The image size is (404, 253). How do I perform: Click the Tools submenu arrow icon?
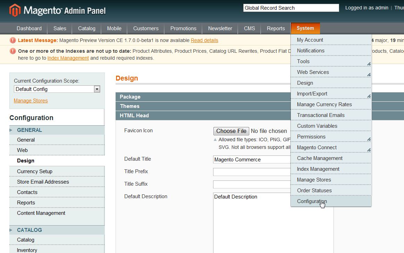368,64
